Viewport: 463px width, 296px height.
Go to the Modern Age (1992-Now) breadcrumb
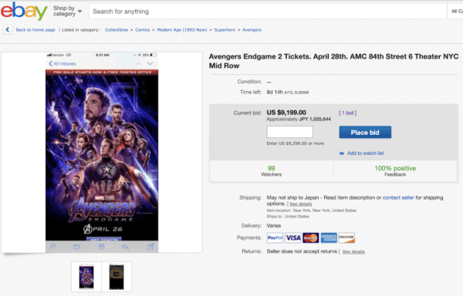pyautogui.click(x=182, y=30)
